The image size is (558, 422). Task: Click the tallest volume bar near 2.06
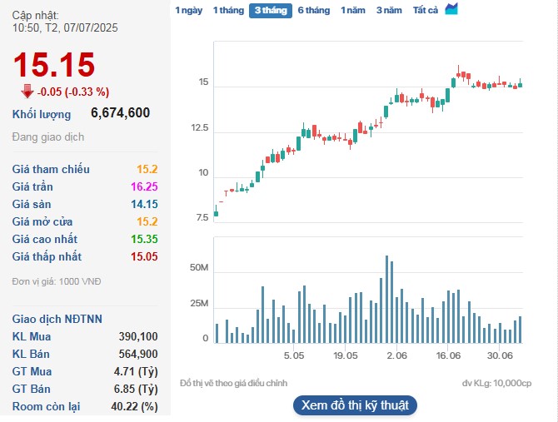(387, 299)
